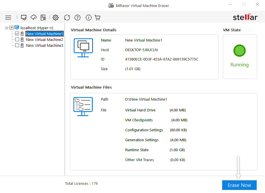This screenshot has width=265, height=193.
Task: Click the Virtual Machine Files folder icon
Action: [83, 106]
